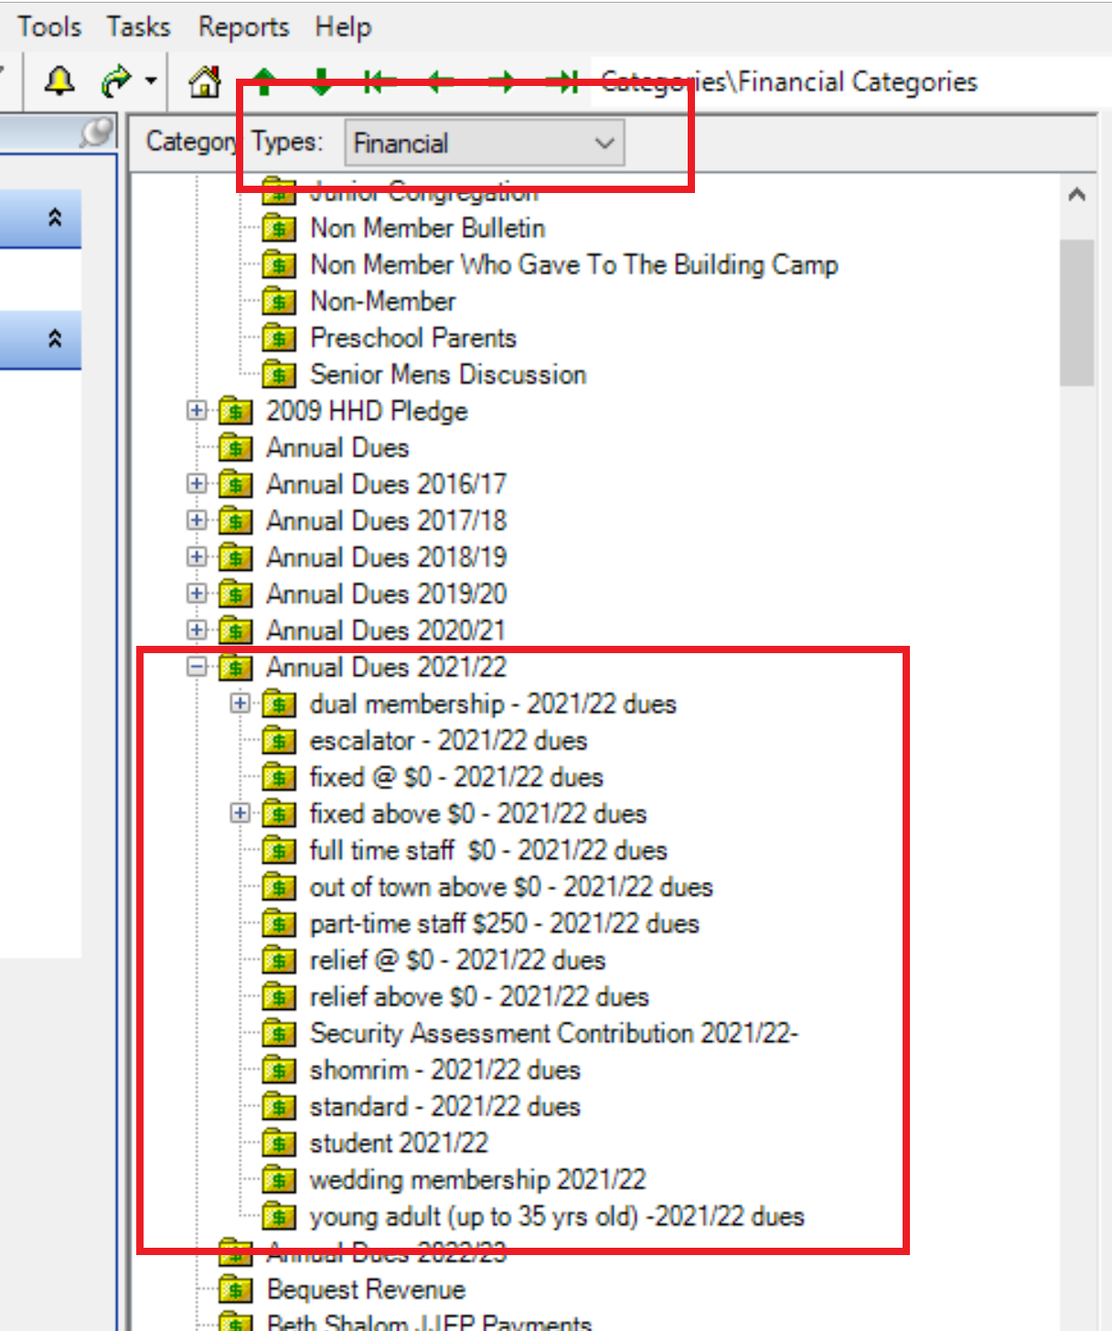Jump to first record with the first-record arrow

click(x=380, y=81)
